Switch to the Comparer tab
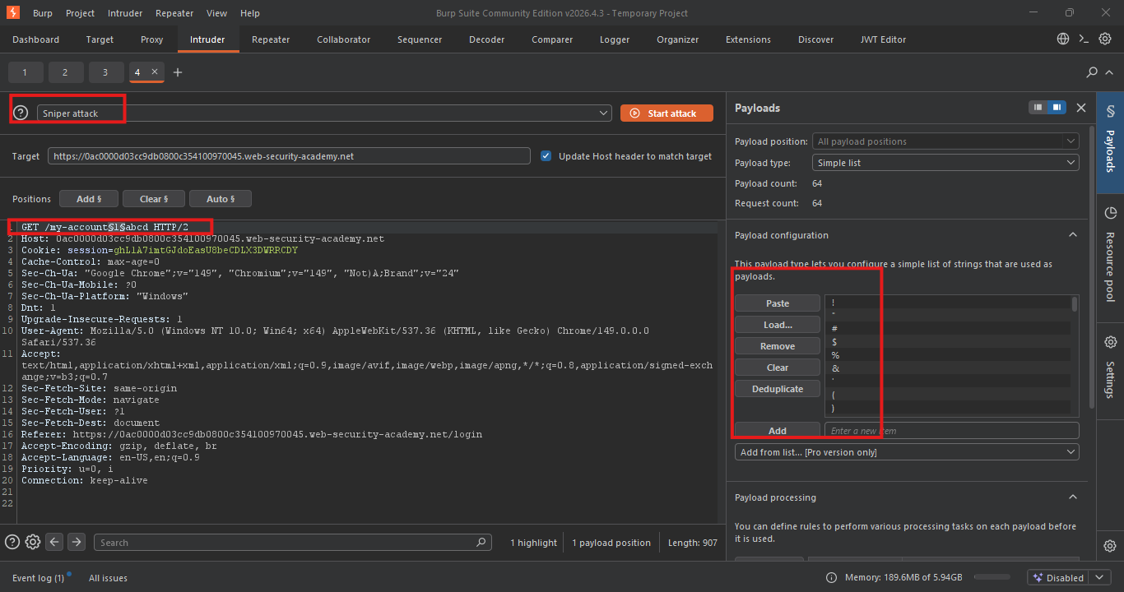Viewport: 1124px width, 592px height. [552, 39]
